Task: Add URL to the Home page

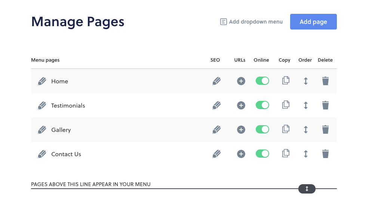Action: (241, 81)
